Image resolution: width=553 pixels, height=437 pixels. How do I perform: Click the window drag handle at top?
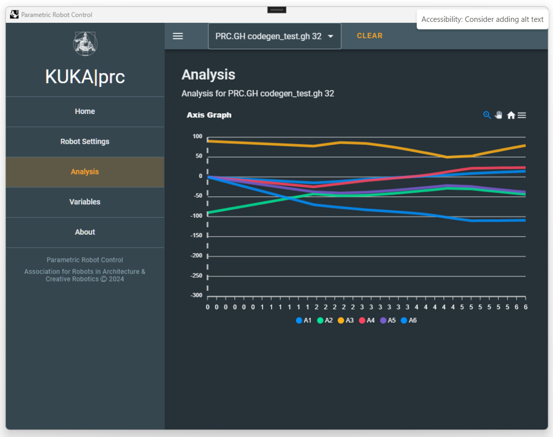point(277,10)
